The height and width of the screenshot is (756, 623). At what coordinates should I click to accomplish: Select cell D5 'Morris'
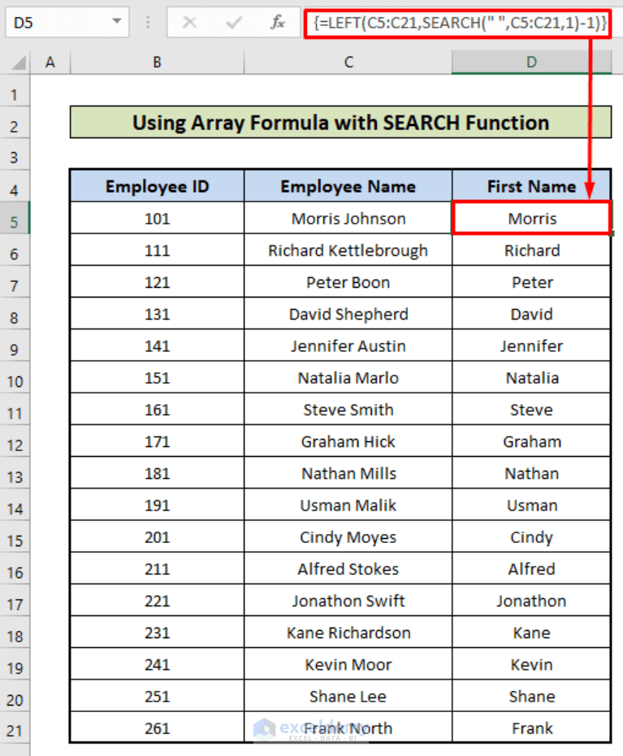(531, 219)
